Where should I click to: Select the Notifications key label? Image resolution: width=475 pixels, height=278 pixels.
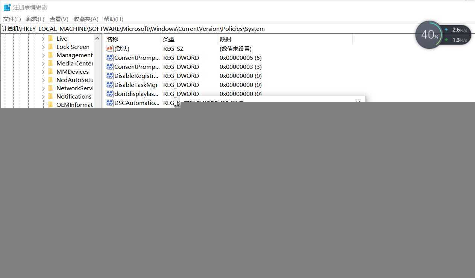74,96
